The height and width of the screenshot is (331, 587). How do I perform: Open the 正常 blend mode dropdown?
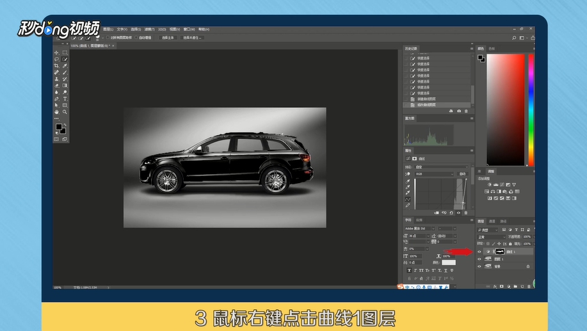tap(492, 237)
